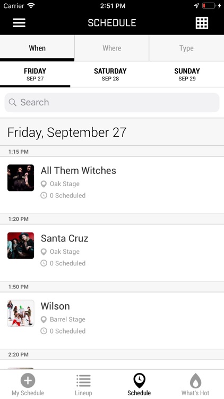This screenshot has width=224, height=399.
Task: Open the hamburger menu
Action: tap(19, 23)
